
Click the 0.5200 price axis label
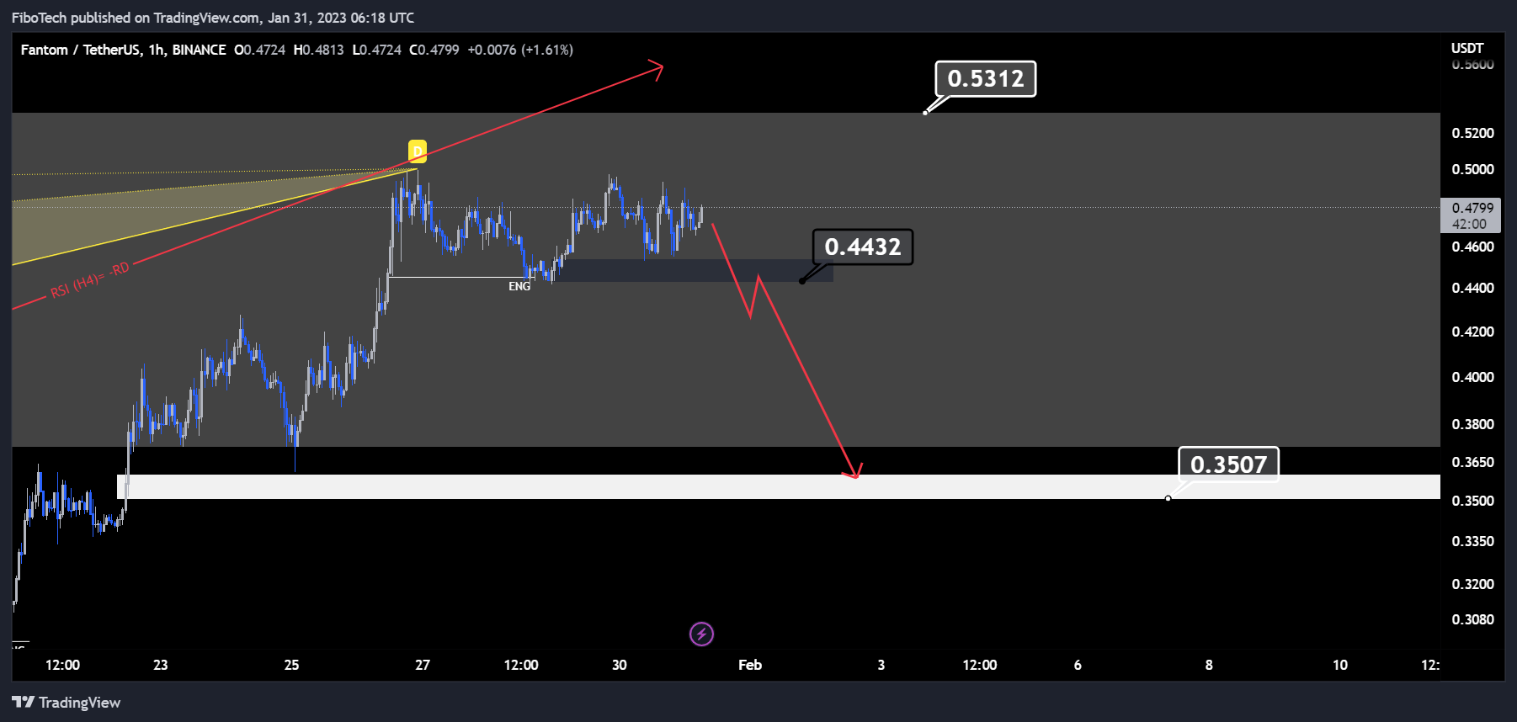[x=1472, y=133]
